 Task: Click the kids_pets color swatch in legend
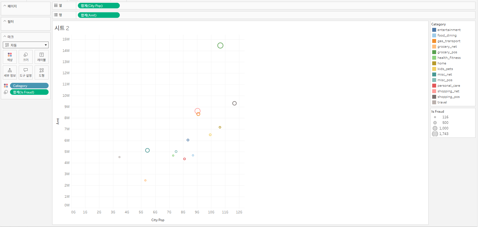tap(434, 69)
